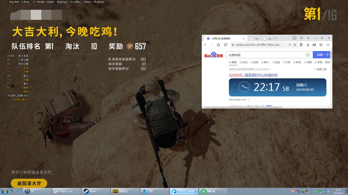Viewport: 348px width, 195px height.
Task: Click the browser horizontal scrollbar
Action: [x=243, y=107]
